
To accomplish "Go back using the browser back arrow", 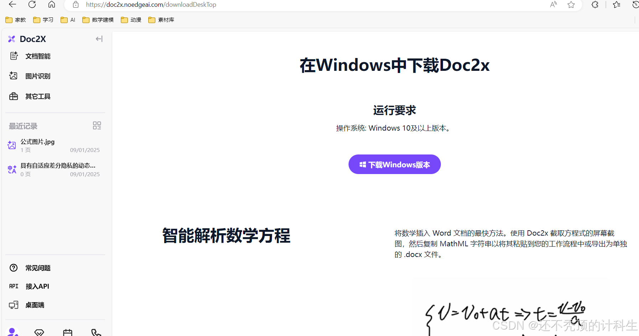I will pos(12,4).
